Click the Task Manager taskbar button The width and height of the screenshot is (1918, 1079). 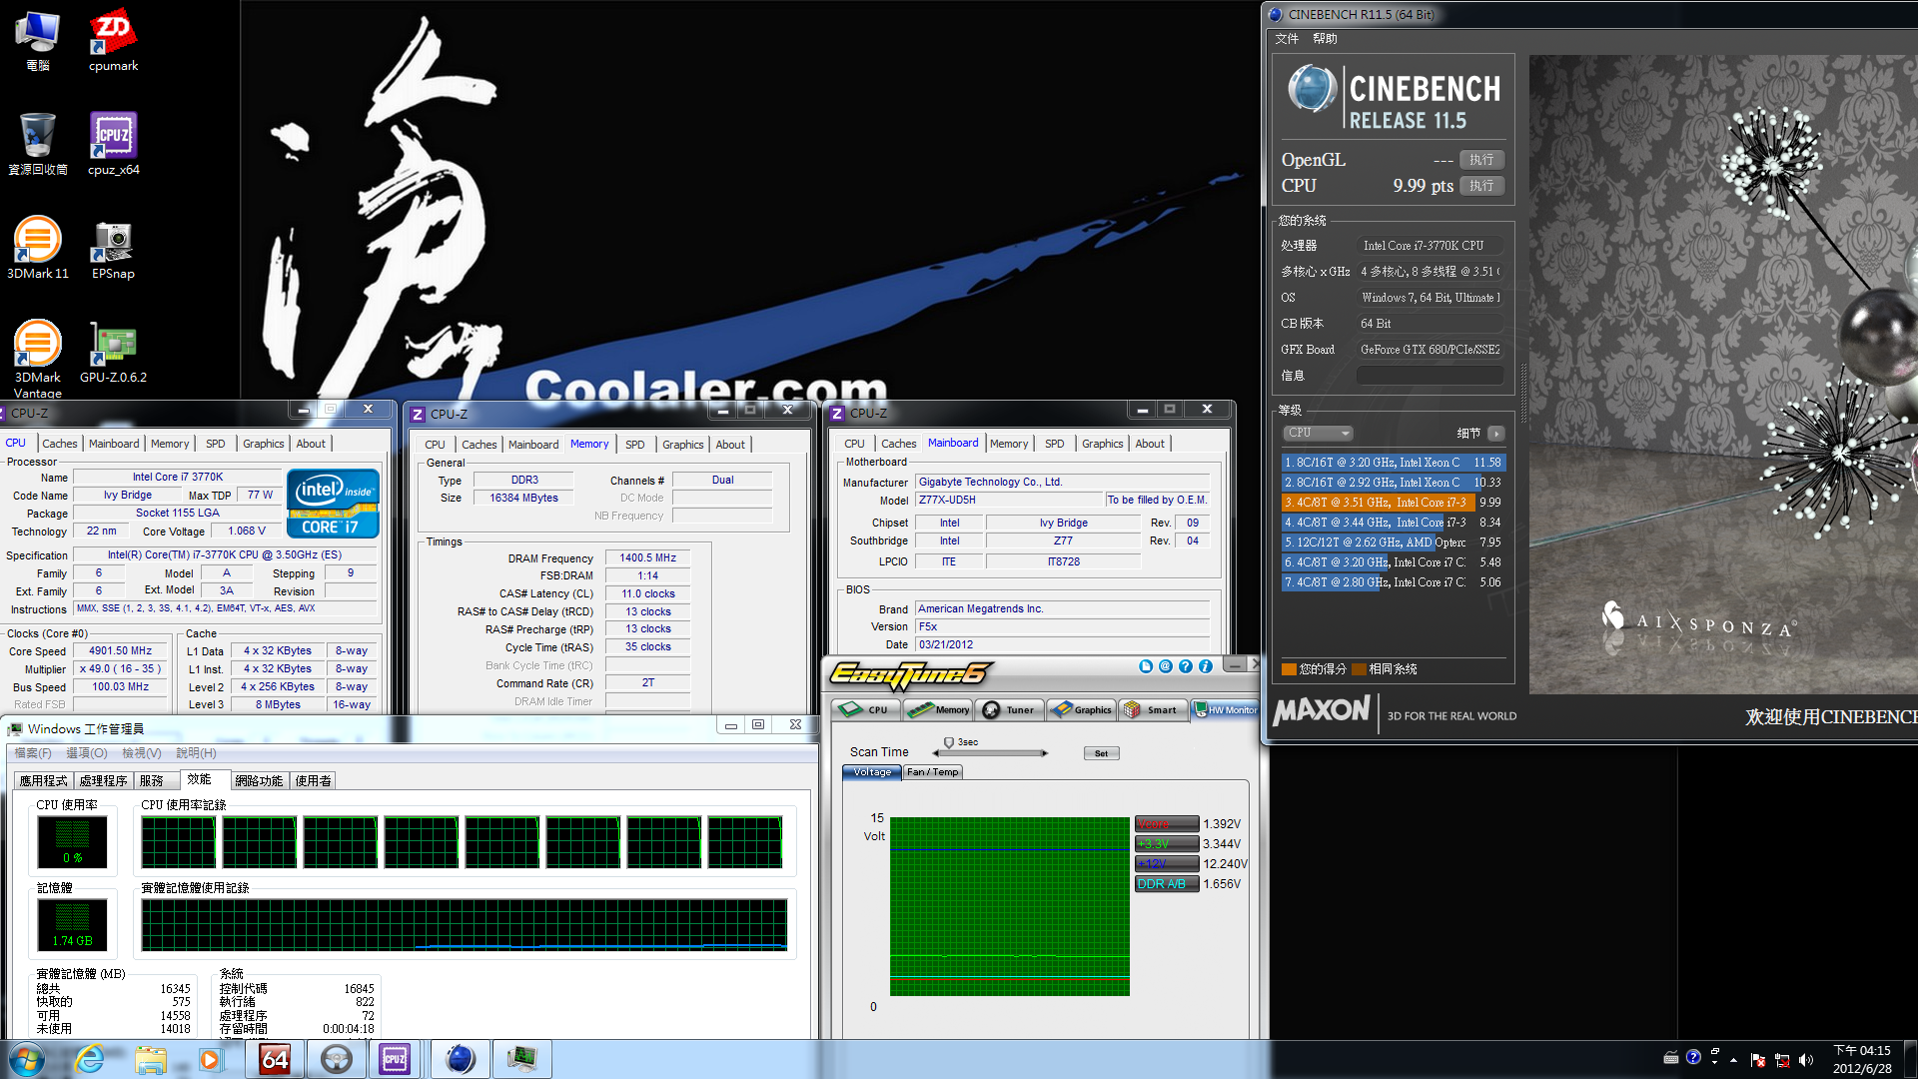(521, 1059)
